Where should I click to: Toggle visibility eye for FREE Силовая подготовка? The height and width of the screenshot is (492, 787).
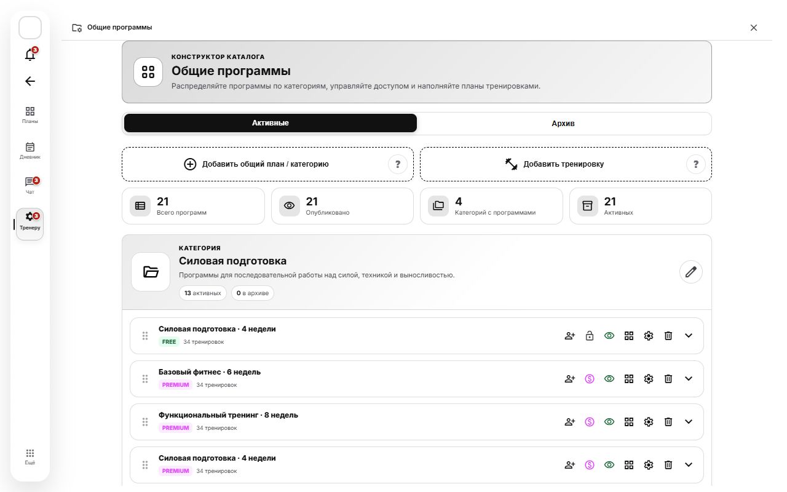coord(609,336)
